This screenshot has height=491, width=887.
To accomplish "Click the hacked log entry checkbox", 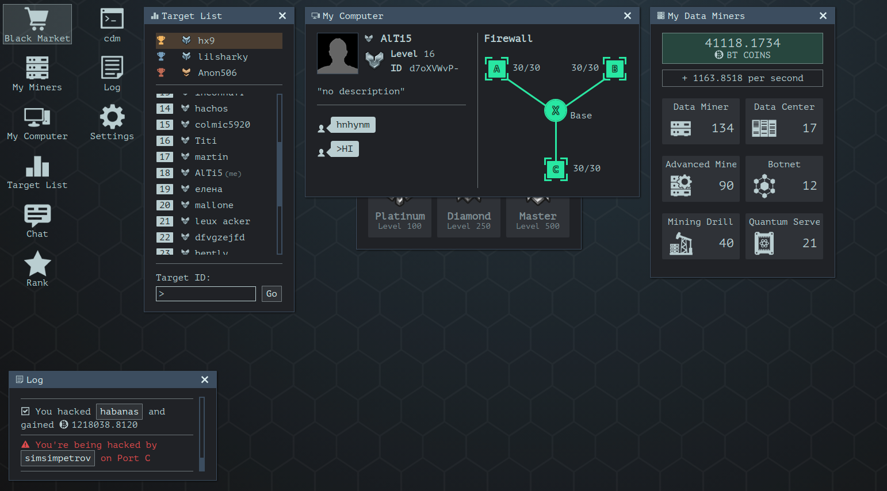I will click(x=25, y=411).
